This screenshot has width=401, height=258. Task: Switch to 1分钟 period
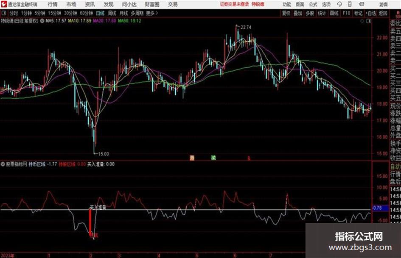[x=26, y=13]
